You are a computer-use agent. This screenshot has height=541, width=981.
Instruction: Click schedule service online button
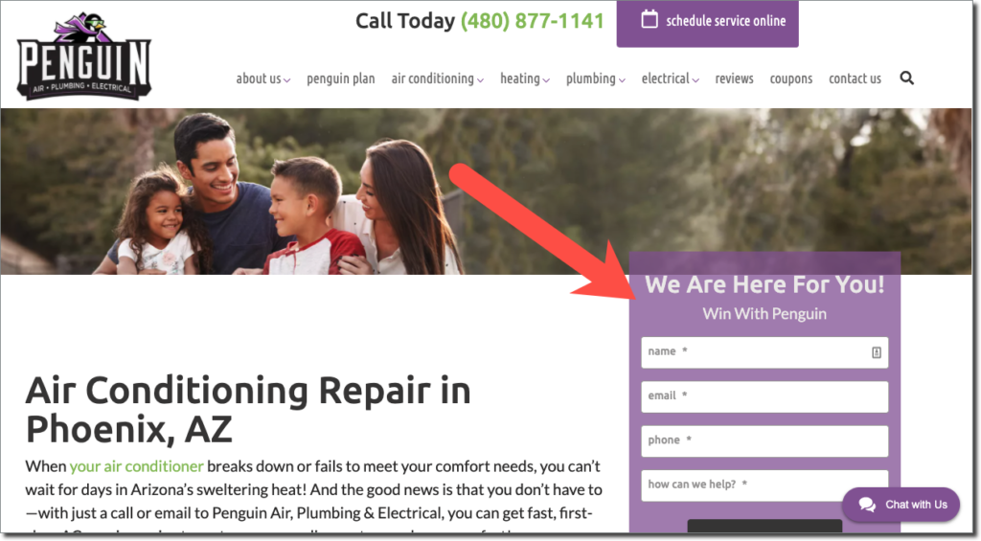coord(708,23)
